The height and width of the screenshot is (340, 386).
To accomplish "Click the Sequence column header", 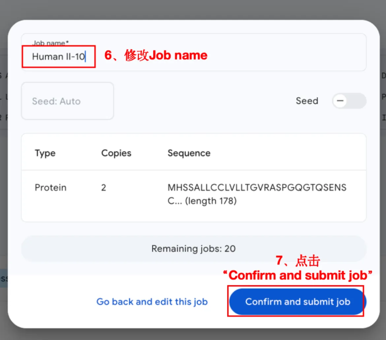I will pos(189,153).
